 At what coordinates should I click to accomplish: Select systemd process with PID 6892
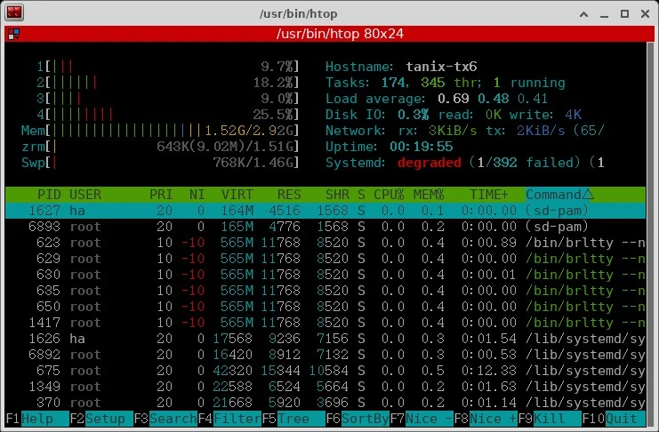pos(325,355)
